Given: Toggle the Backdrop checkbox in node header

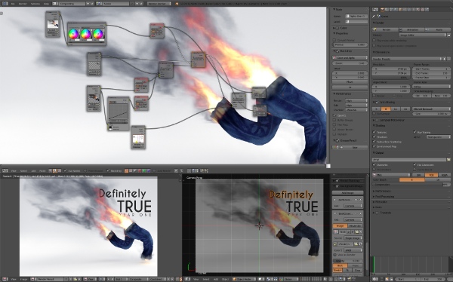Looking at the screenshot, I should (x=108, y=170).
